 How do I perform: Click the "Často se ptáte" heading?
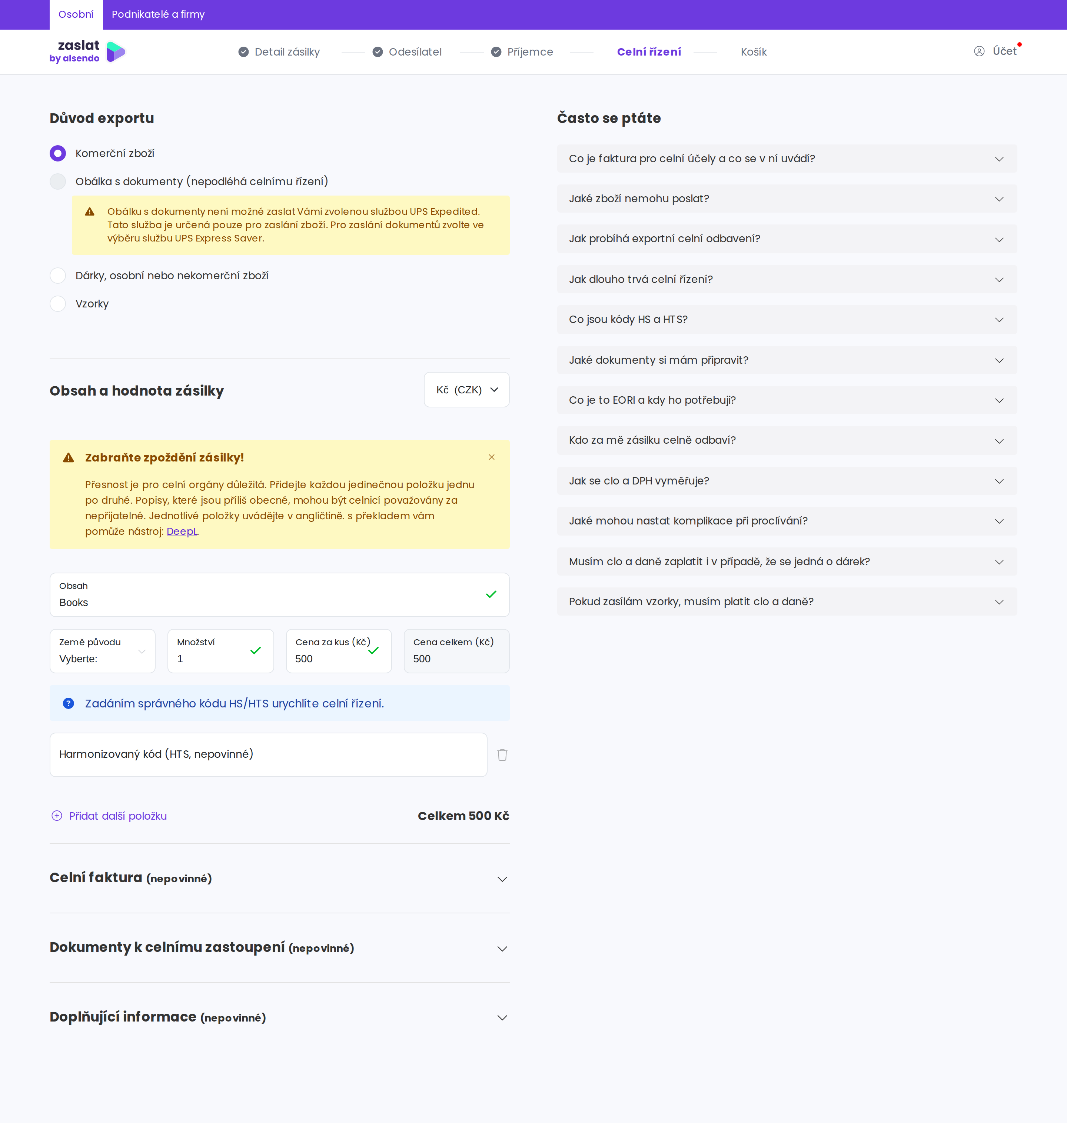point(609,118)
